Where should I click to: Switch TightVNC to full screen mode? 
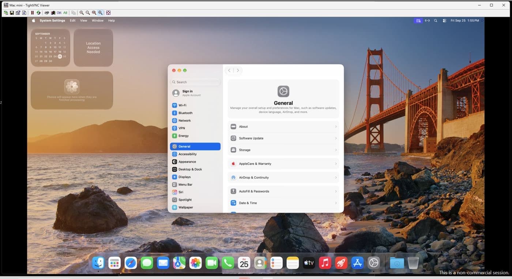108,13
